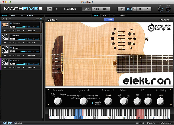
Task: Open Main Out selector for part A1
Action: coord(31,30)
